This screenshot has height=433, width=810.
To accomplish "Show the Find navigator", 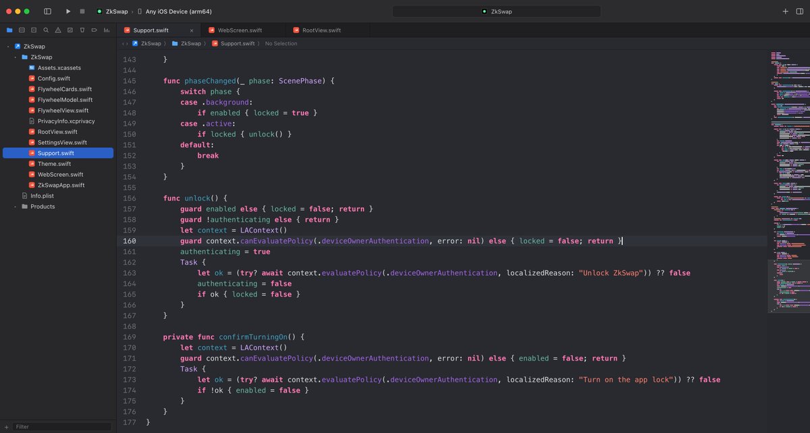I will pyautogui.click(x=46, y=30).
